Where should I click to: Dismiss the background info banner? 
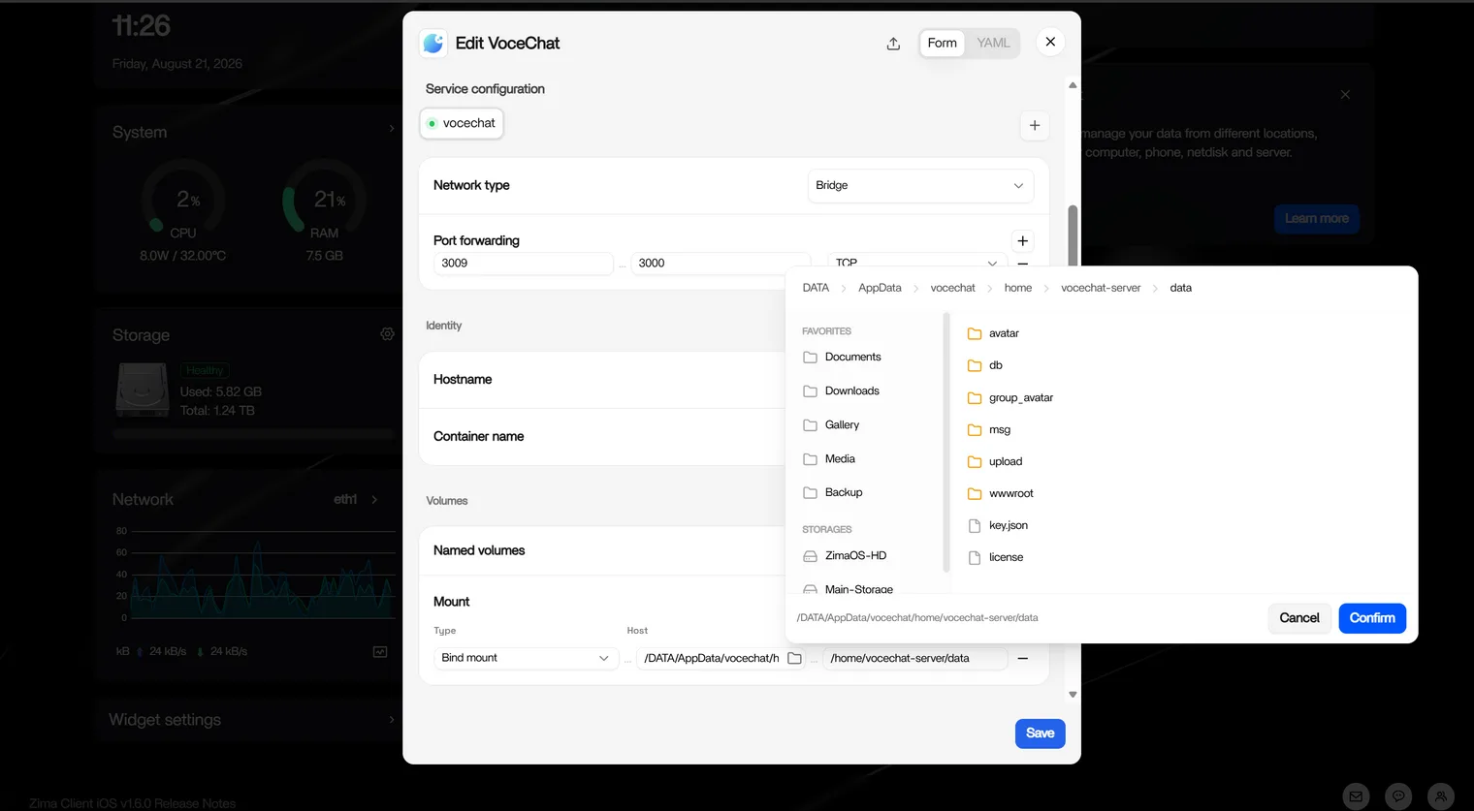pyautogui.click(x=1345, y=94)
